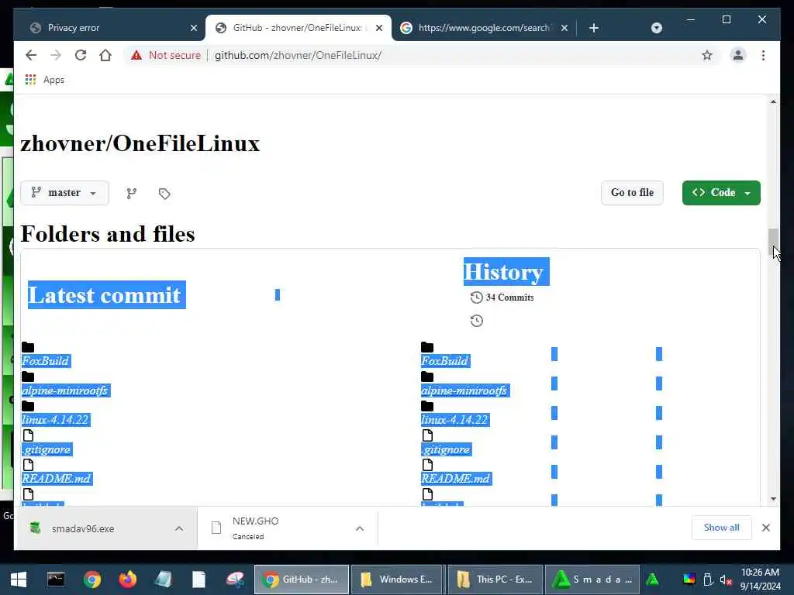Open the FoxBuild folder in left column
This screenshot has width=794, height=595.
click(46, 361)
